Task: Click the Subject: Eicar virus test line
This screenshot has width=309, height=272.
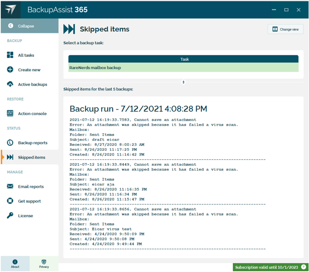Action: coord(101,229)
